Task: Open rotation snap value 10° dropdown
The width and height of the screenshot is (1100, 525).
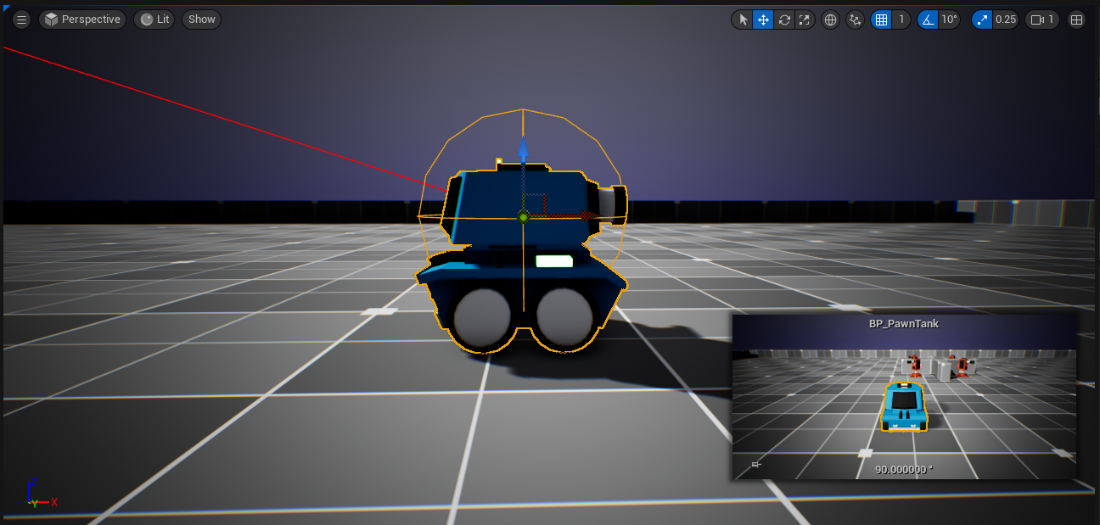Action: click(x=949, y=20)
